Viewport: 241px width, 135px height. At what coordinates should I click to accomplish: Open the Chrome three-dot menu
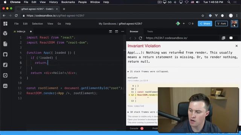click(x=237, y=16)
